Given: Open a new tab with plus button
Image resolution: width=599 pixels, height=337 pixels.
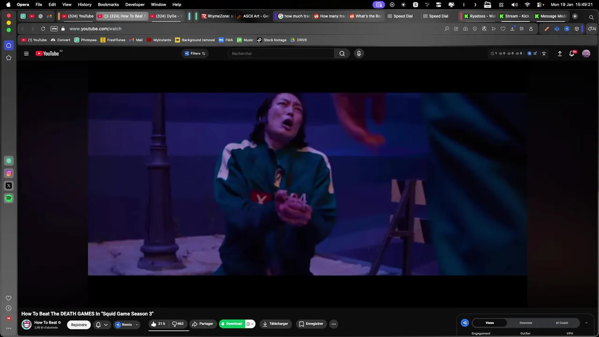Looking at the screenshot, I should [x=575, y=16].
